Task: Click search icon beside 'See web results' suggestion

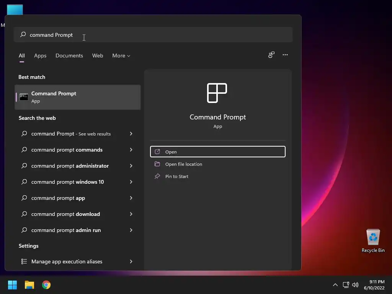Action: [24, 134]
